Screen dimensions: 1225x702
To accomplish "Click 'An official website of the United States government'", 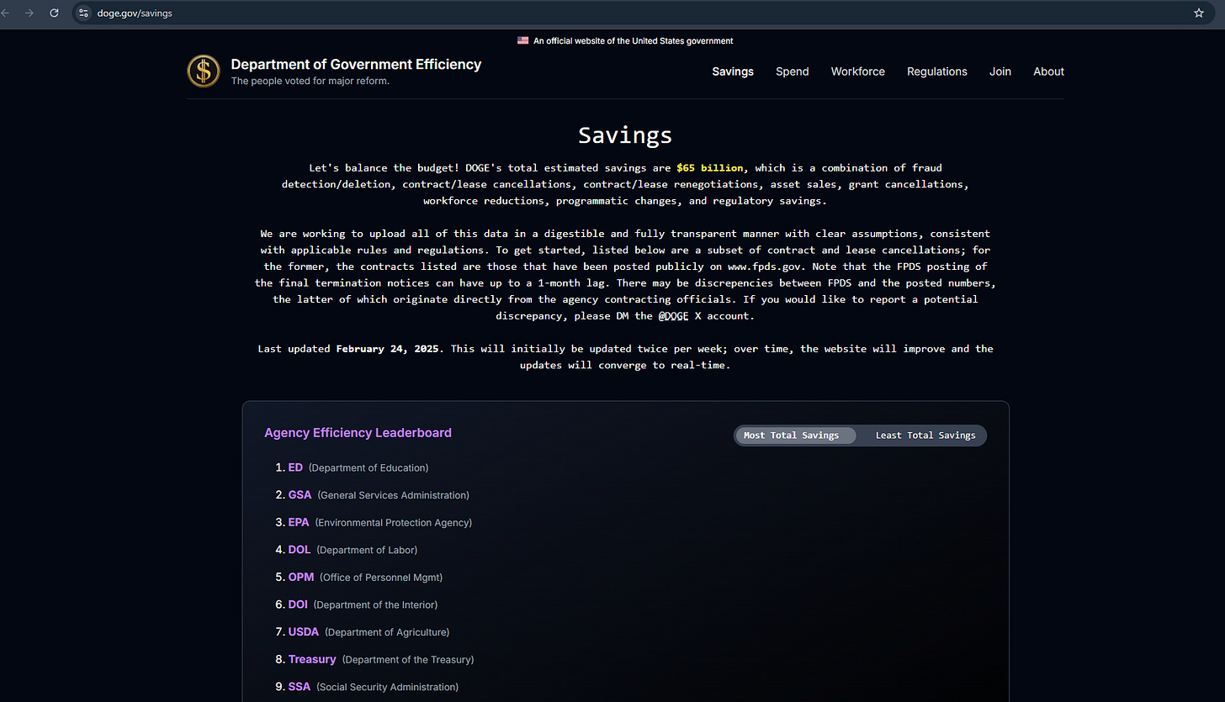I will [634, 40].
